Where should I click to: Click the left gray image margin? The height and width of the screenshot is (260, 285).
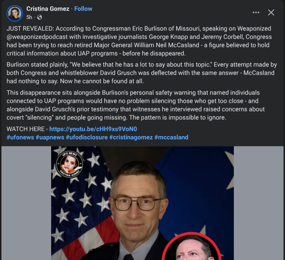coord(26,203)
